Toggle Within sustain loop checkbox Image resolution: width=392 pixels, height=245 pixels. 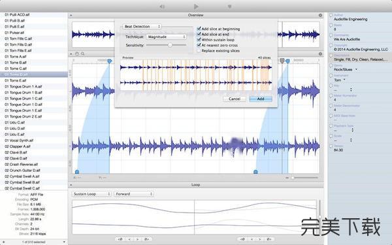[x=199, y=39]
